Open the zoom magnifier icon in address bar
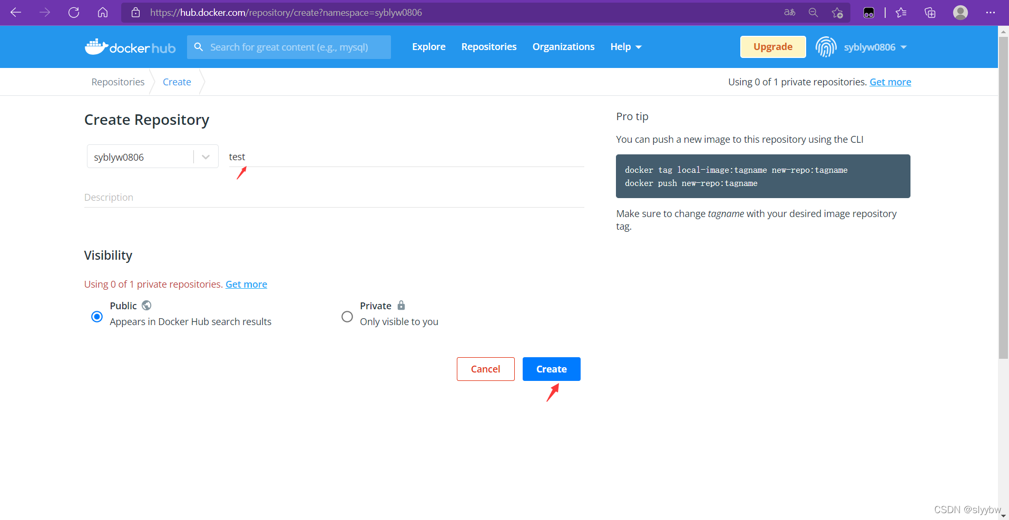The width and height of the screenshot is (1009, 520). [813, 12]
